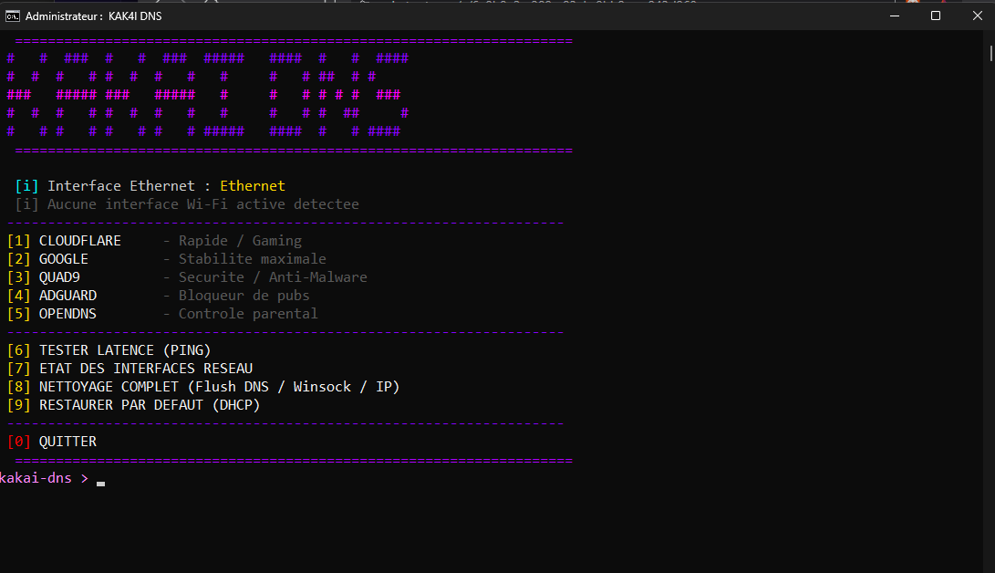Click the cmd icon in the title bar
This screenshot has height=573, width=995.
(12, 16)
